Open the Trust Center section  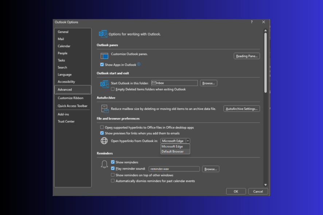pyautogui.click(x=66, y=121)
